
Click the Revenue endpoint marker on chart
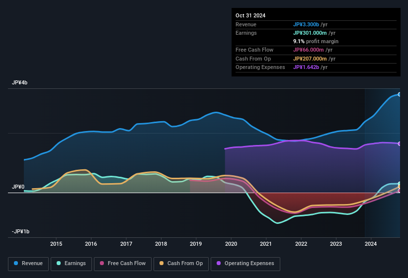point(400,94)
